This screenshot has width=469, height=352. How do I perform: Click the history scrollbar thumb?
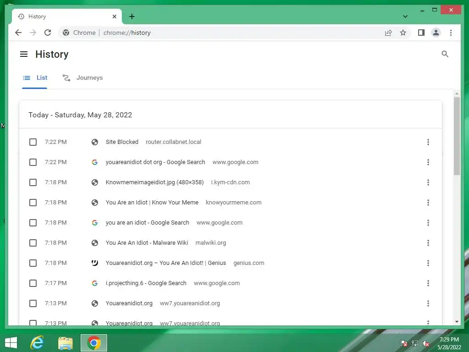(x=457, y=136)
